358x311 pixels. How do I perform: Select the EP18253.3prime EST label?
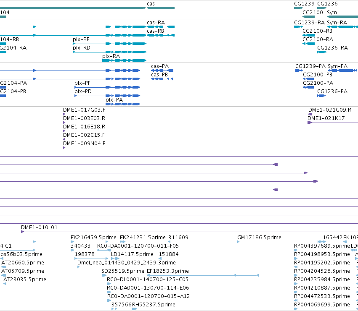pos(168,272)
